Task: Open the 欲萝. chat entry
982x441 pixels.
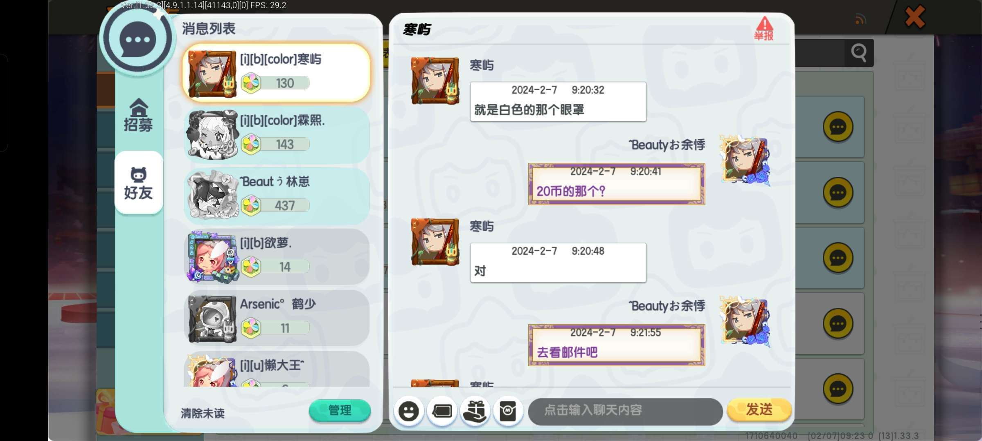Action: (x=277, y=257)
